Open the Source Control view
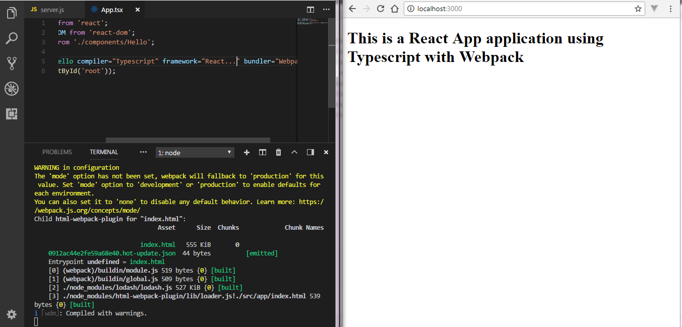 (x=12, y=63)
